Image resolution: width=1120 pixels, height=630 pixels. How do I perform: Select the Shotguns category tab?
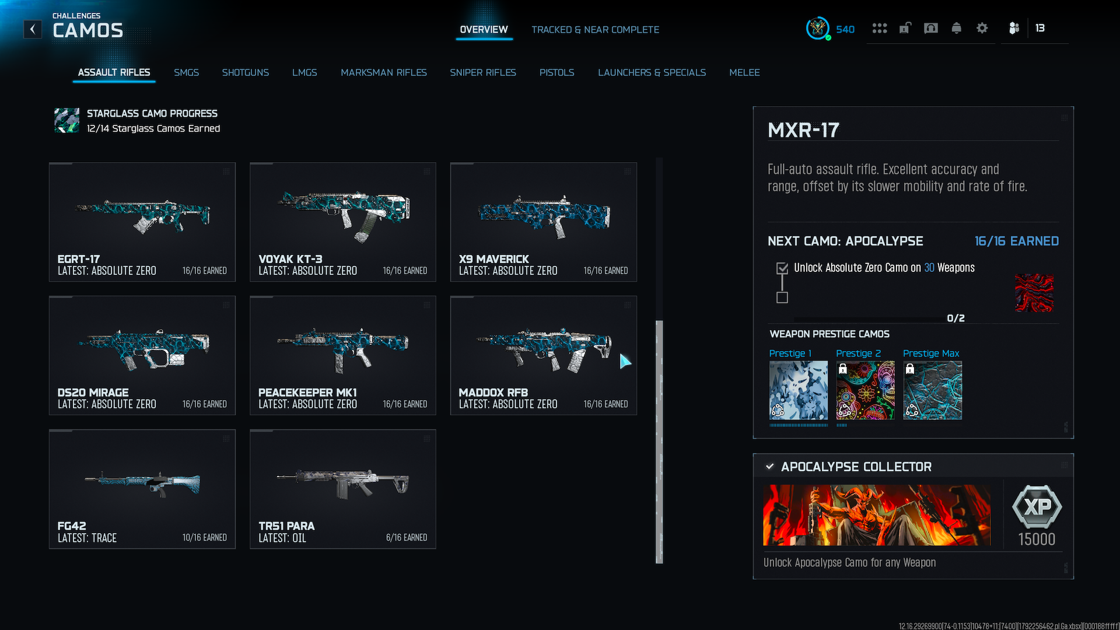[246, 72]
